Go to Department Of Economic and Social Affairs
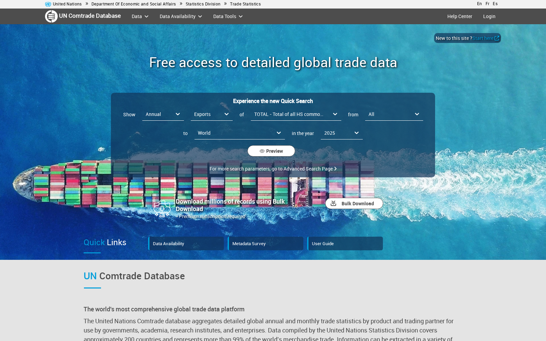The width and height of the screenshot is (546, 341). (x=134, y=4)
